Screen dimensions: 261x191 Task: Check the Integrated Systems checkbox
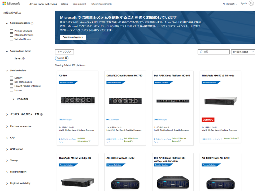click(x=11, y=35)
